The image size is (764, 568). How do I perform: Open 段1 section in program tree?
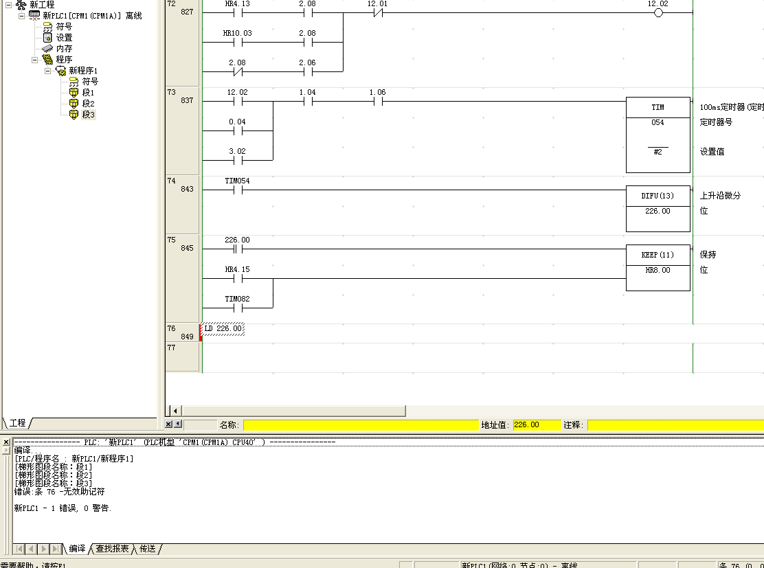pos(74,93)
